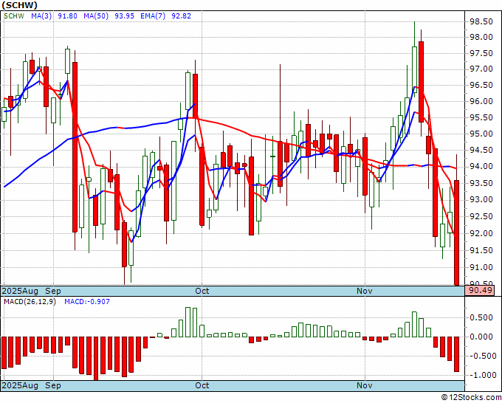This screenshot has width=502, height=403.
Task: Click the 0.500 MACD axis label
Action: [481, 317]
